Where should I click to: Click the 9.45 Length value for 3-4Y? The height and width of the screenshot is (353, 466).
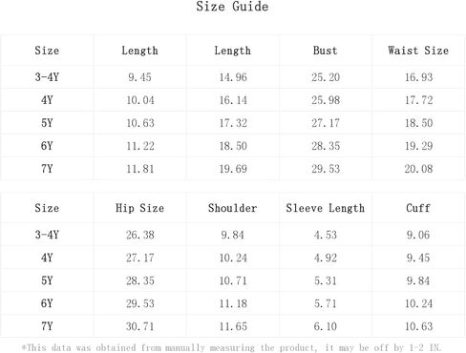pos(139,77)
